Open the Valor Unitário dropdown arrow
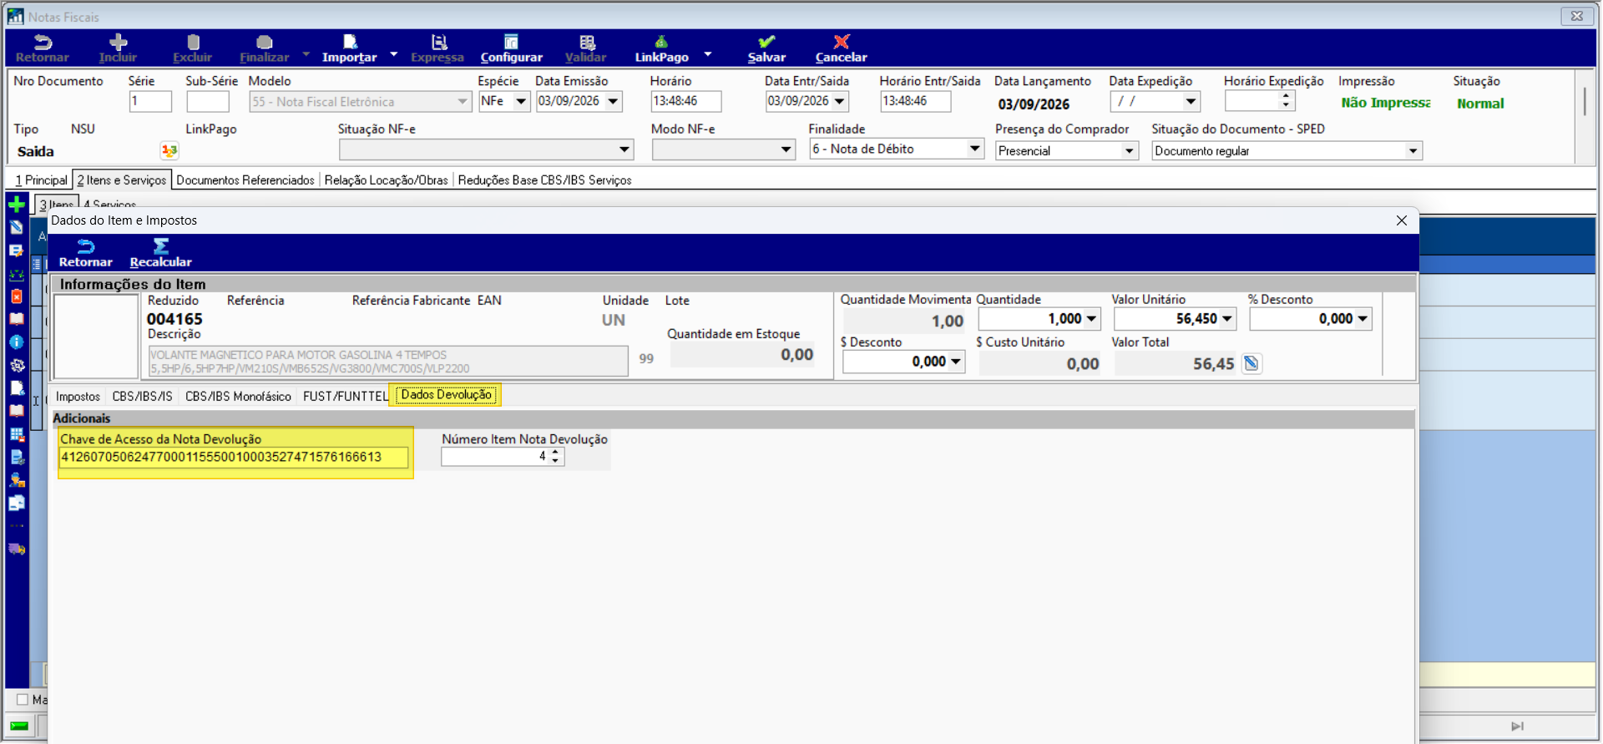The image size is (1603, 744). click(x=1226, y=319)
